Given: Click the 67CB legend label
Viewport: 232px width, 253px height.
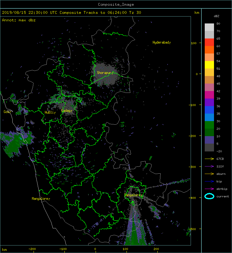Looking at the screenshot, I should (220, 159).
